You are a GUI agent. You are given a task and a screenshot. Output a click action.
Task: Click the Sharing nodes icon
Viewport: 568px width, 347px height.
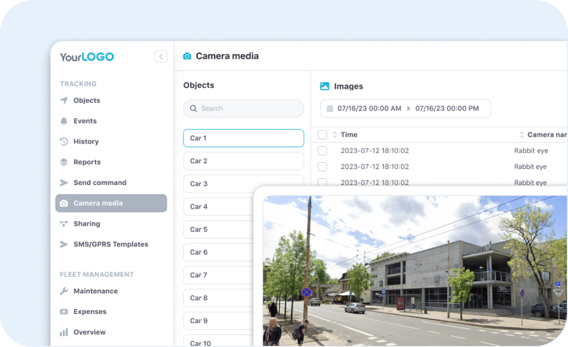[64, 224]
